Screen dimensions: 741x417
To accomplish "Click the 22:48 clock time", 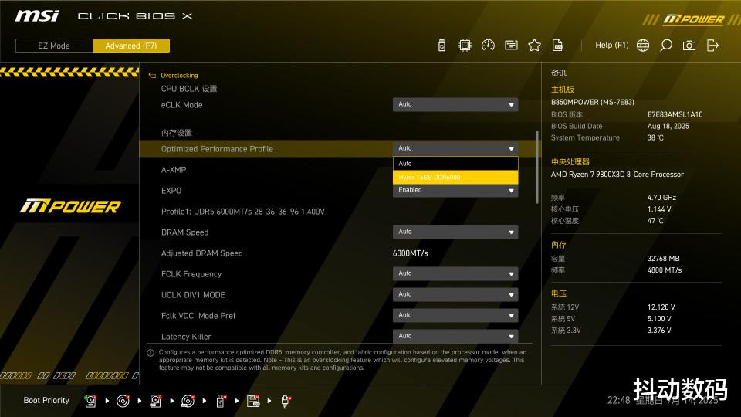I will 618,401.
